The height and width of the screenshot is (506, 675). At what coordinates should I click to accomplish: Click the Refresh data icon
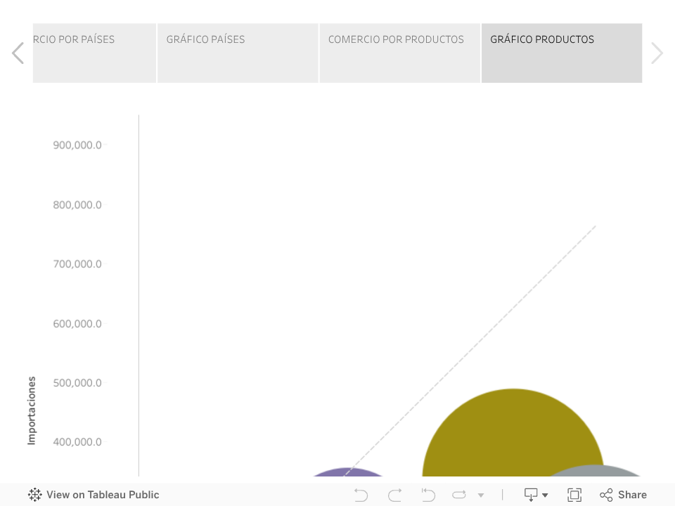(x=459, y=495)
